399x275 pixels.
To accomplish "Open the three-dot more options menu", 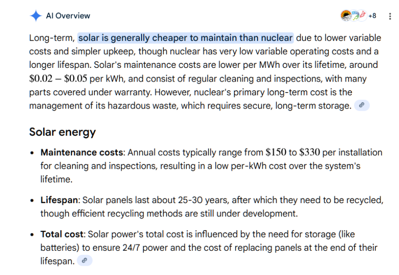I will point(390,16).
